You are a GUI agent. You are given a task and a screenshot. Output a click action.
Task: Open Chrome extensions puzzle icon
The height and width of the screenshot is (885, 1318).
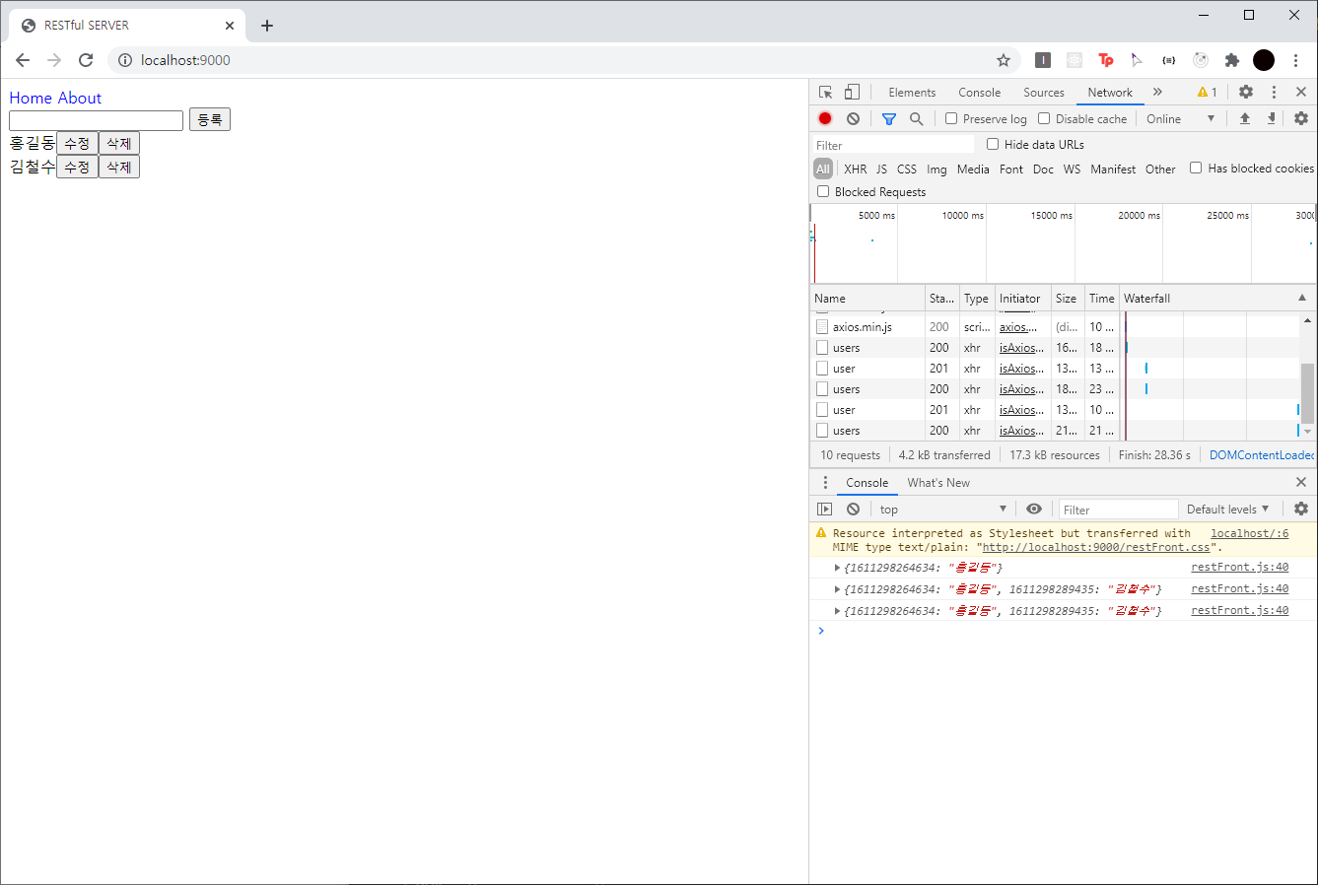pyautogui.click(x=1232, y=60)
